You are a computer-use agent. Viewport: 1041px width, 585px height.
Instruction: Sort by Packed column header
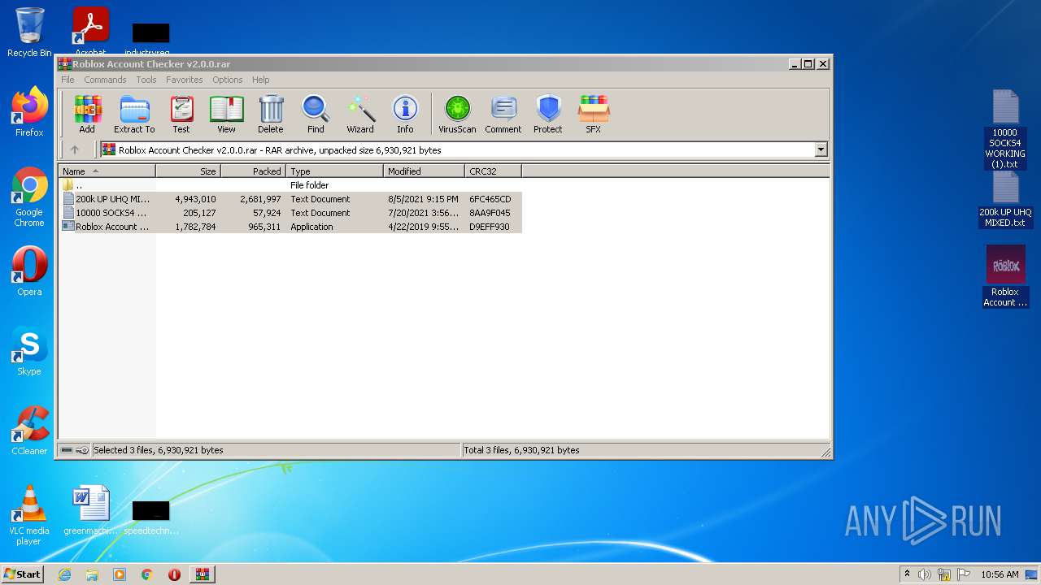(253, 171)
